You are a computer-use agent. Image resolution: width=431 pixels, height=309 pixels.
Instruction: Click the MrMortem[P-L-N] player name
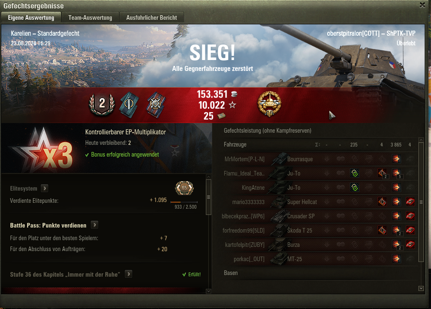(x=244, y=159)
